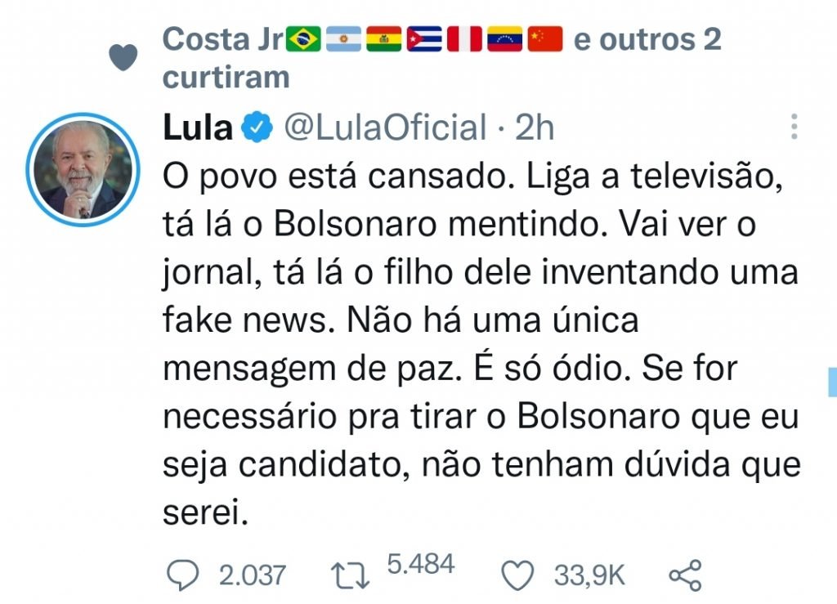Open the Lula display name link
The image size is (837, 604).
click(198, 128)
